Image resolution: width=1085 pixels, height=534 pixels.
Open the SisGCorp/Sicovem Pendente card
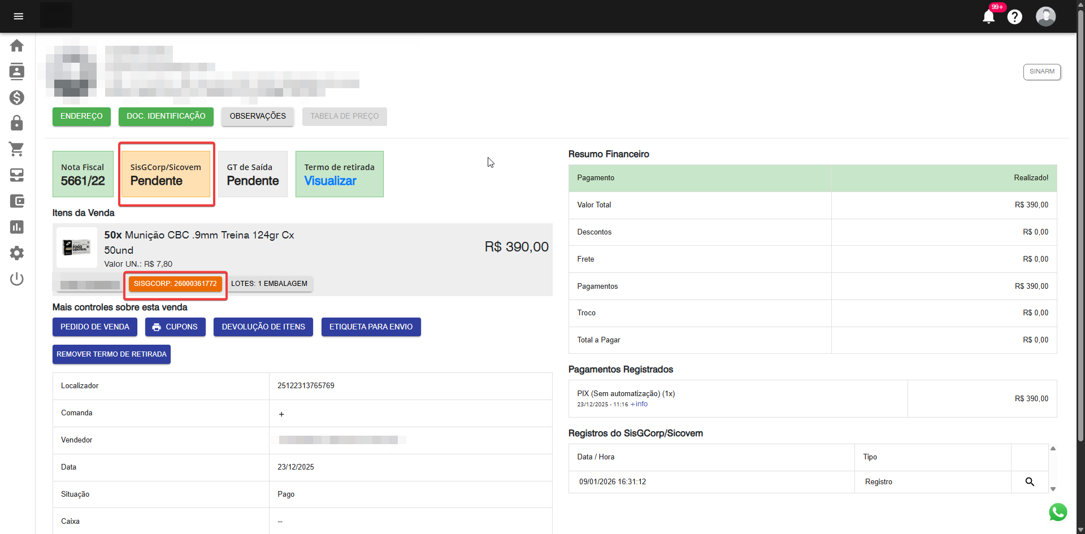coord(166,174)
